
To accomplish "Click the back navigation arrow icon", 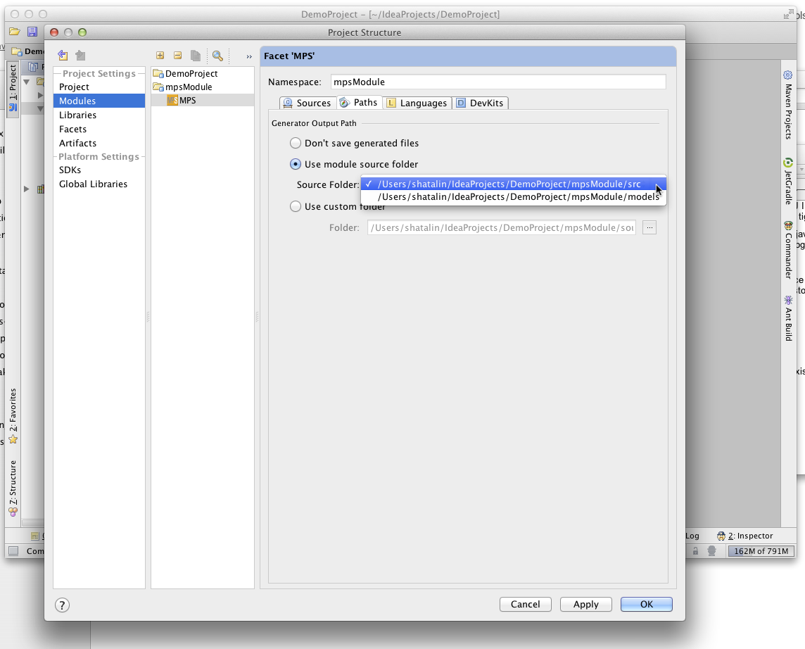I will coord(63,56).
